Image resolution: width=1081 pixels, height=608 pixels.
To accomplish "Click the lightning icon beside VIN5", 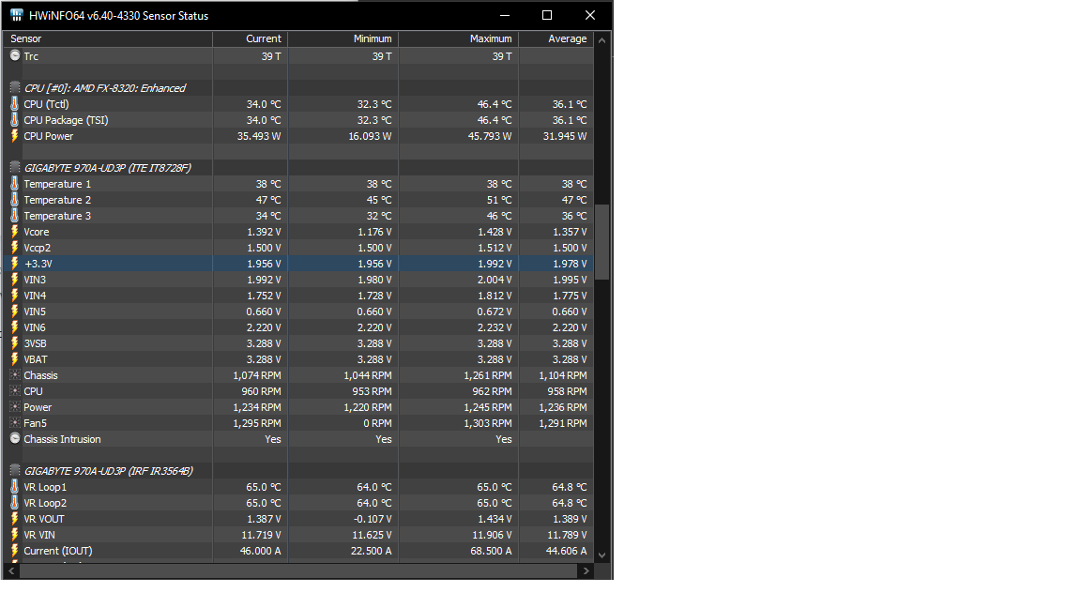I will (15, 312).
